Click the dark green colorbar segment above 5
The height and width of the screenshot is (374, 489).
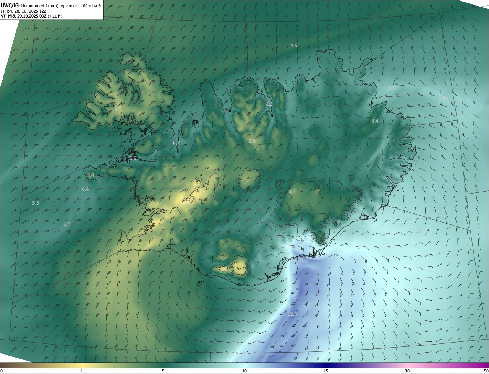(163, 365)
